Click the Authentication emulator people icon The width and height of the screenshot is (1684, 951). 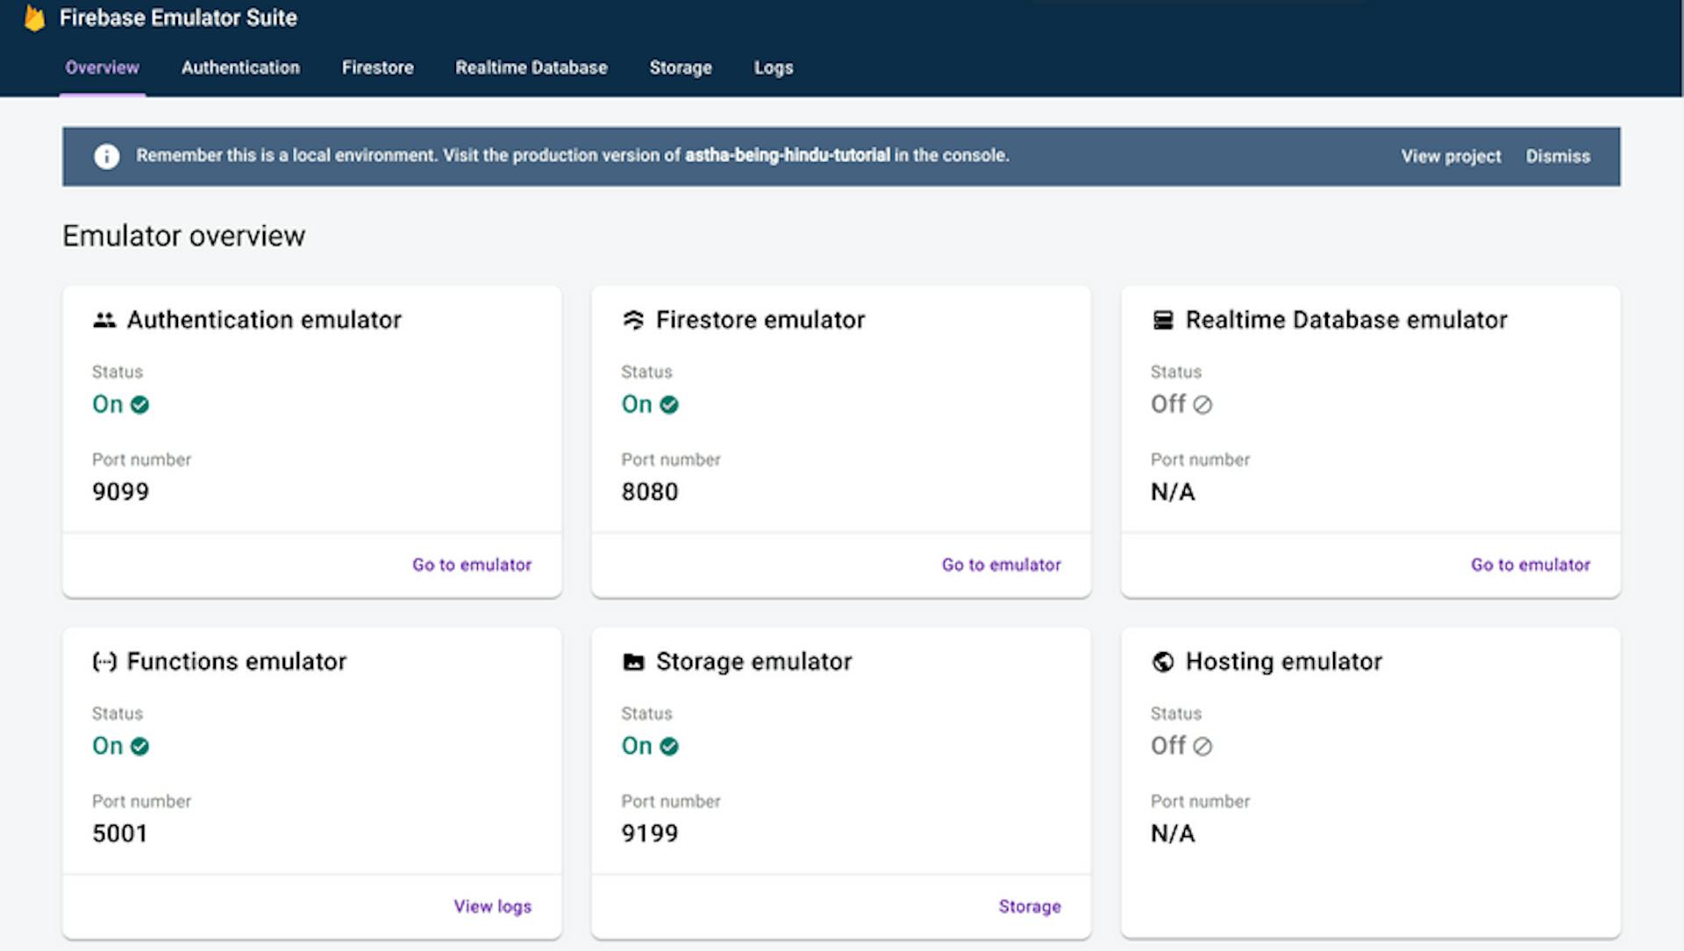tap(104, 320)
